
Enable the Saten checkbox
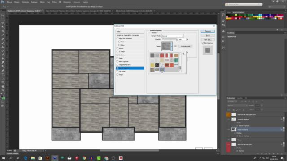click(117, 58)
